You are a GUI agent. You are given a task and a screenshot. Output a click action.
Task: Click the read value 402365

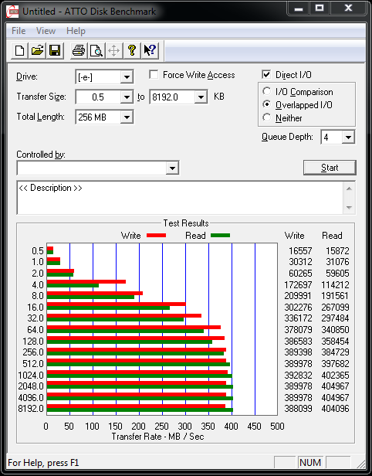click(335, 376)
